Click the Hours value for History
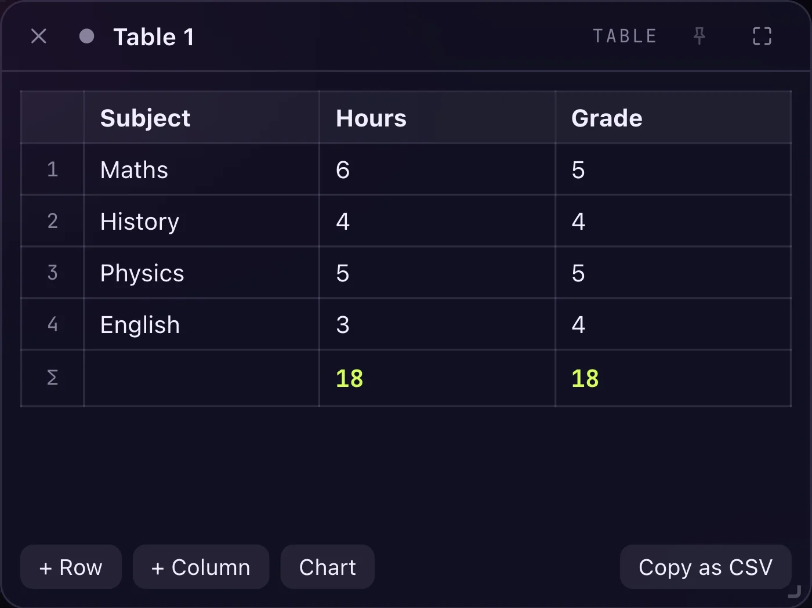This screenshot has width=812, height=608. [437, 221]
